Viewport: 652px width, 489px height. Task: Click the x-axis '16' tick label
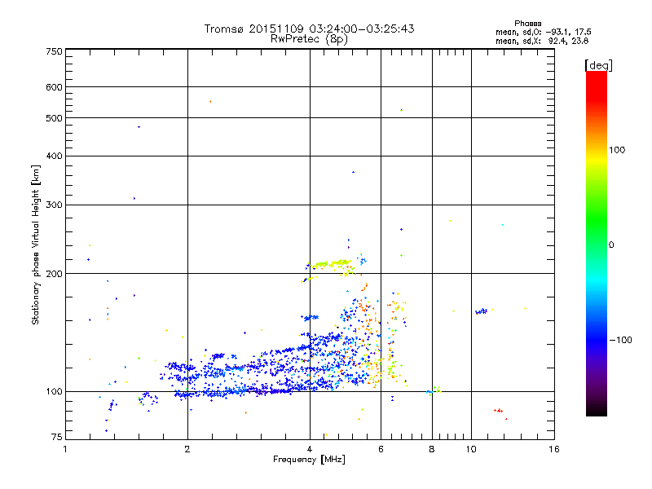tap(554, 449)
